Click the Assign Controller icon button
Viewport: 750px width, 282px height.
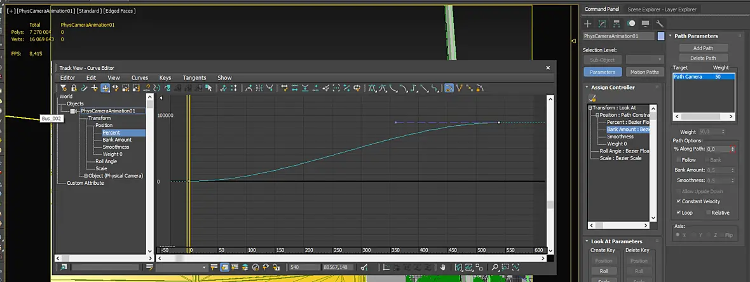click(x=592, y=98)
